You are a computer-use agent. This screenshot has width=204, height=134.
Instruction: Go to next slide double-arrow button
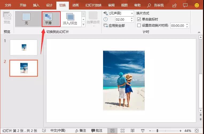coord(201,119)
